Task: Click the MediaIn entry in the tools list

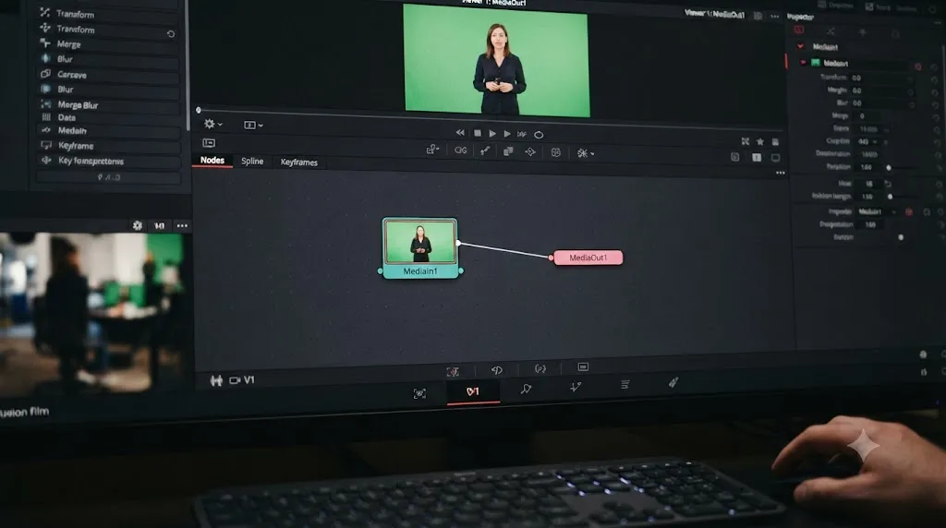Action: pos(109,131)
